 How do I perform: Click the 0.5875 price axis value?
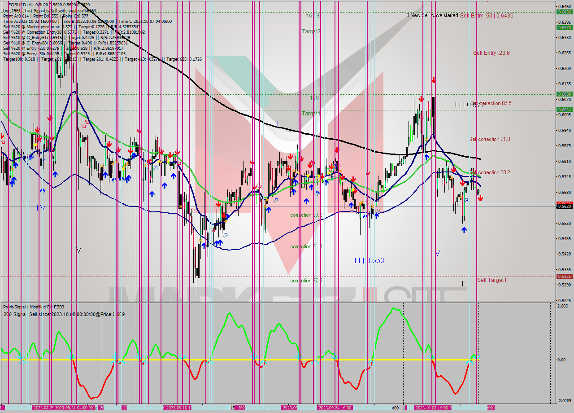tap(564, 146)
